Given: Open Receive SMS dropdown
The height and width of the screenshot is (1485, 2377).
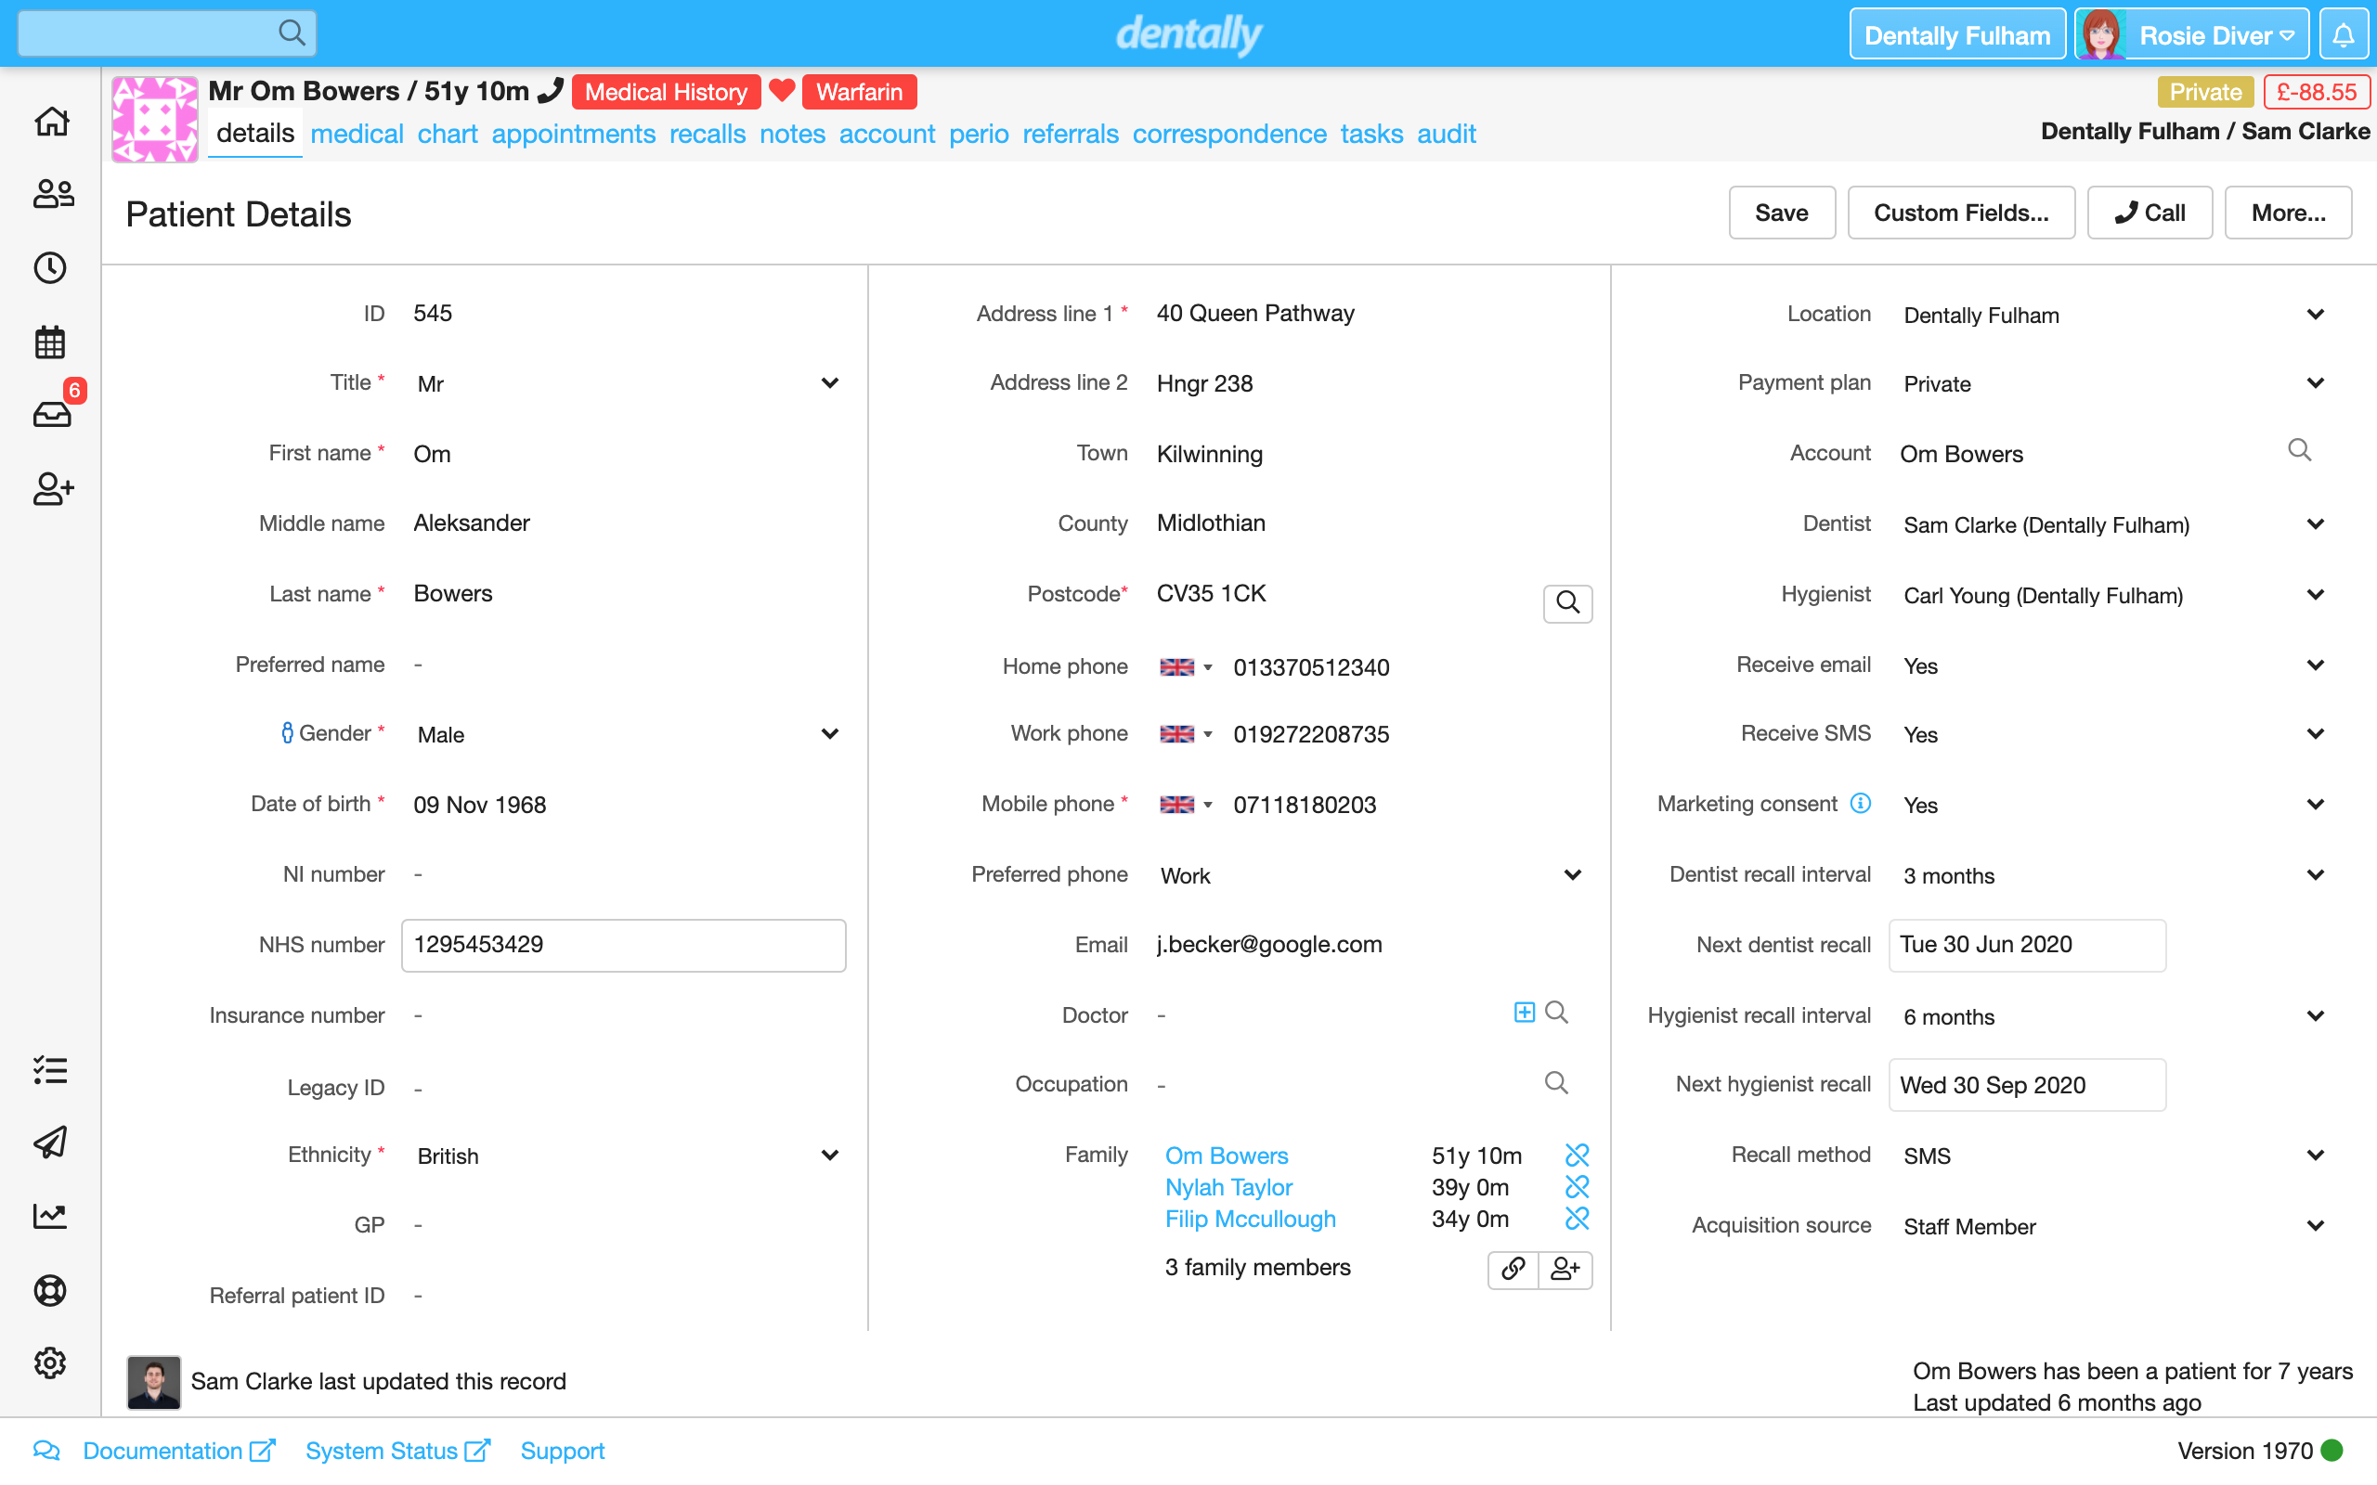Looking at the screenshot, I should pos(2314,733).
